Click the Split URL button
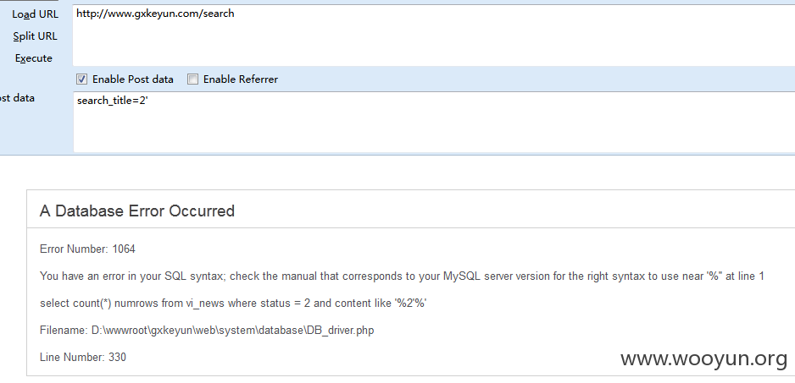Image resolution: width=795 pixels, height=383 pixels. pyautogui.click(x=35, y=36)
